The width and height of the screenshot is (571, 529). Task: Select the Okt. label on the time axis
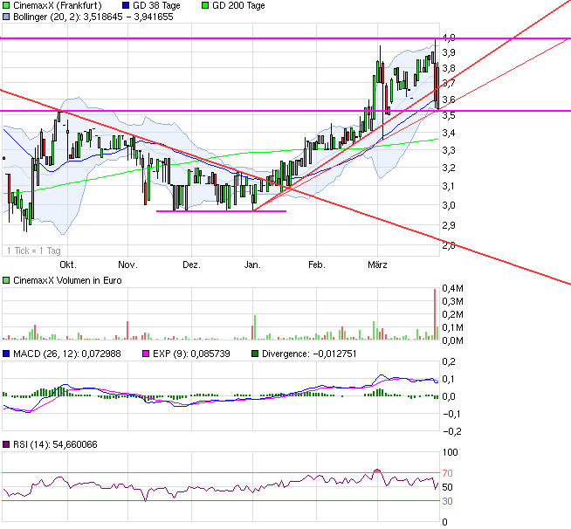point(65,263)
